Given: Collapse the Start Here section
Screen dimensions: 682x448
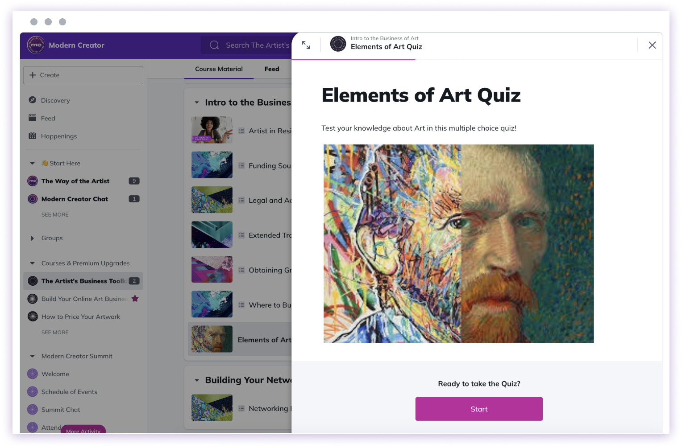Looking at the screenshot, I should (32, 163).
